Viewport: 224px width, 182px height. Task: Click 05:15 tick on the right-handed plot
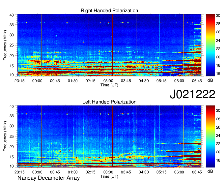[x=161, y=81]
